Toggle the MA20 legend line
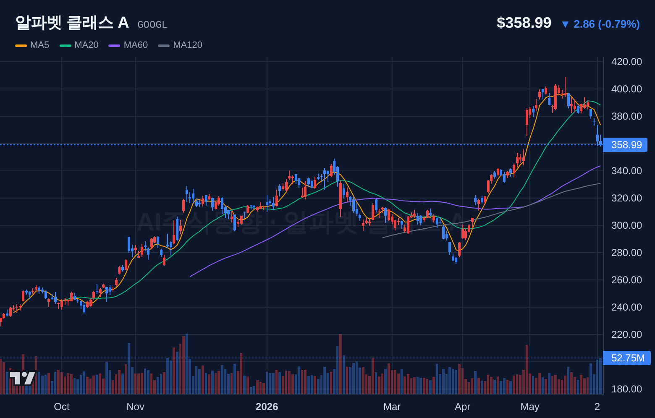The image size is (655, 418). [79, 45]
